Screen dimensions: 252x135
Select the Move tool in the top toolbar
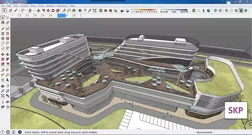[48, 10]
